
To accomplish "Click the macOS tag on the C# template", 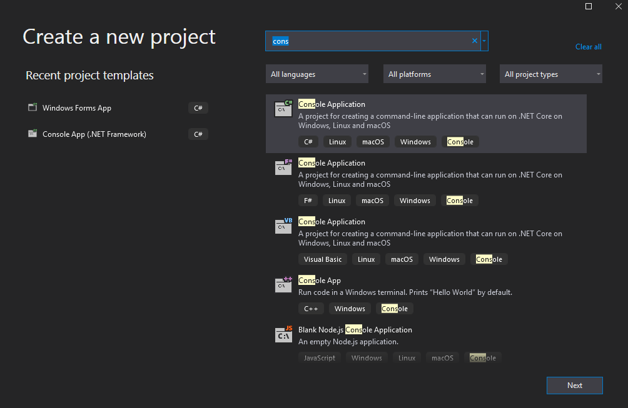I will [x=373, y=142].
